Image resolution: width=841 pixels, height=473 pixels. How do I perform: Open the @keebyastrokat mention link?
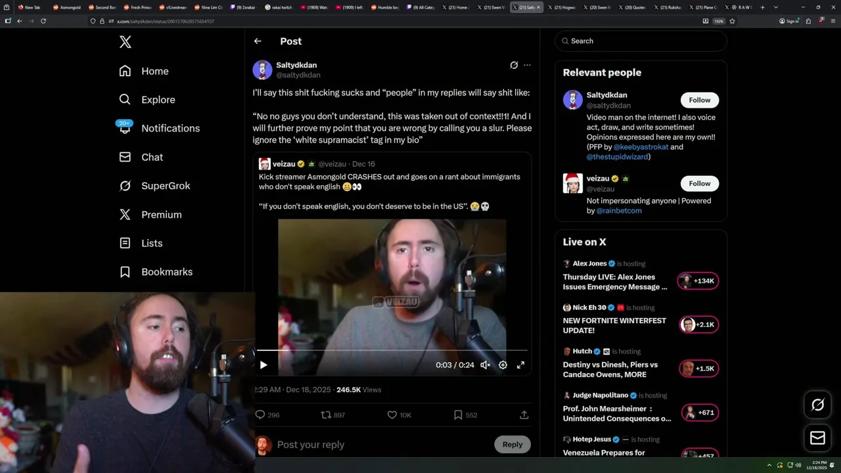pos(641,147)
